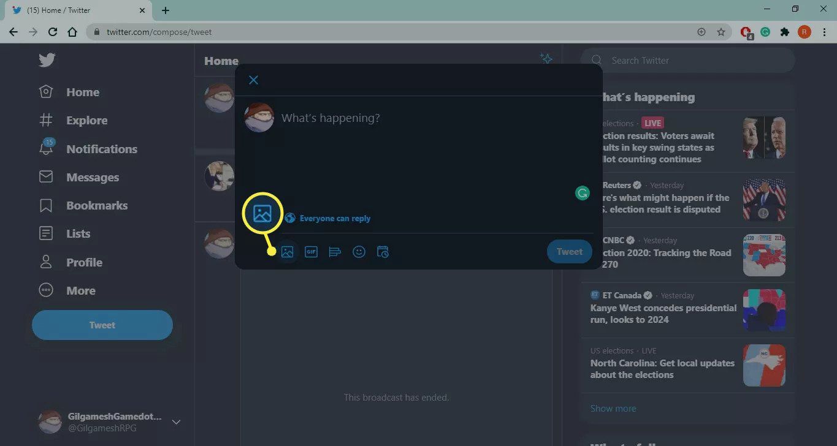Click the Grammarly icon in compose box
This screenshot has width=837, height=446.
[583, 193]
